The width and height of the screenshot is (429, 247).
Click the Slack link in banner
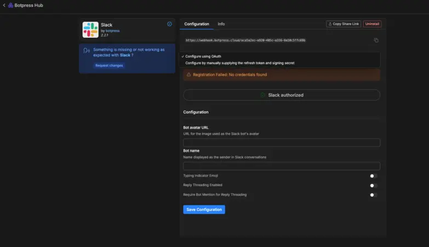[125, 55]
